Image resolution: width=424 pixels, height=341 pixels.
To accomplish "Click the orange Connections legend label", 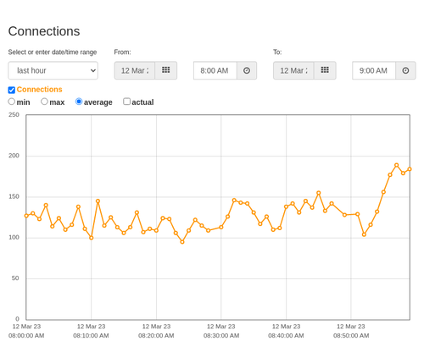I will [x=39, y=90].
